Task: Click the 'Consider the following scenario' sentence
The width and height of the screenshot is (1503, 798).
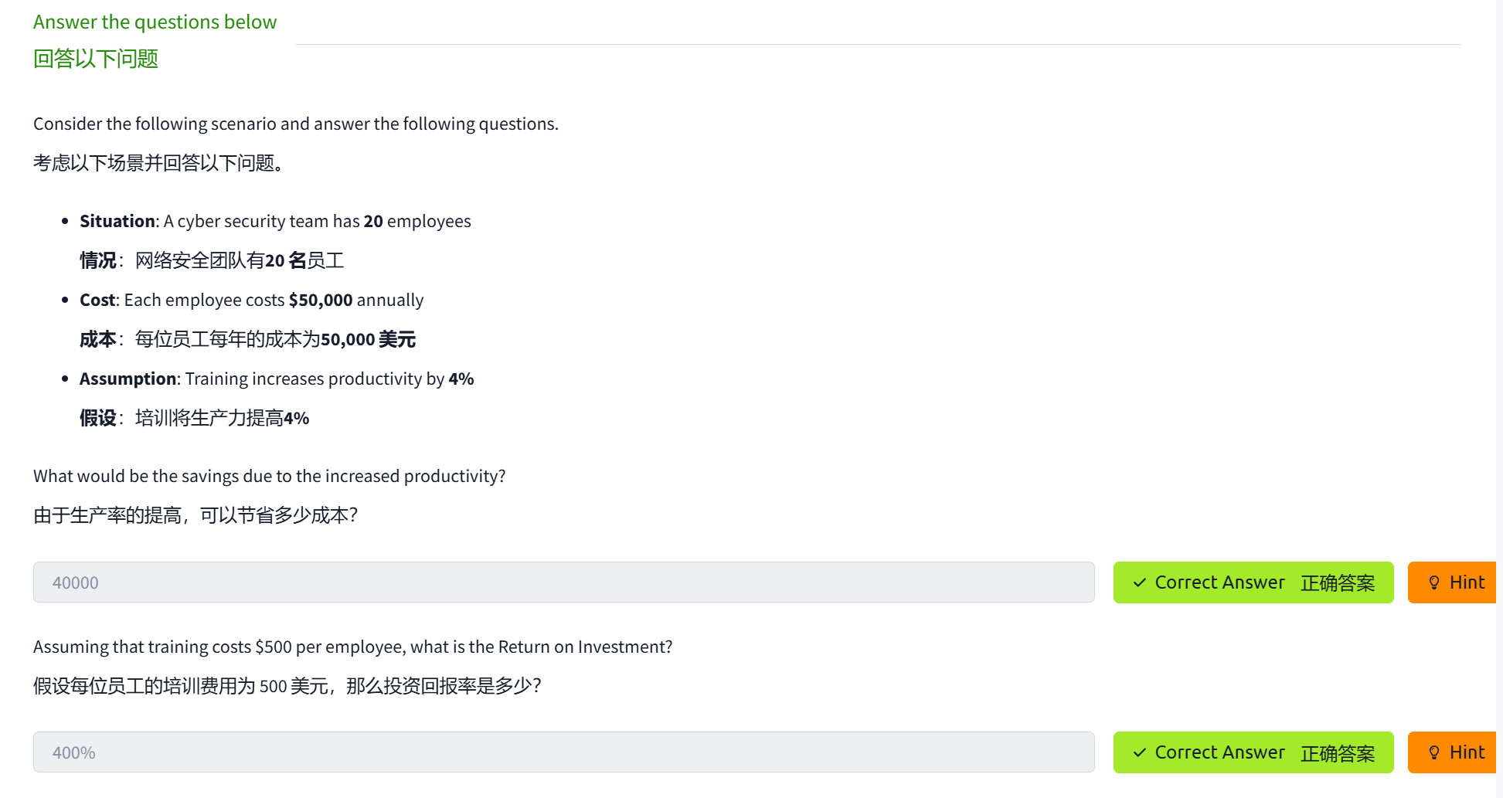Action: 295,124
